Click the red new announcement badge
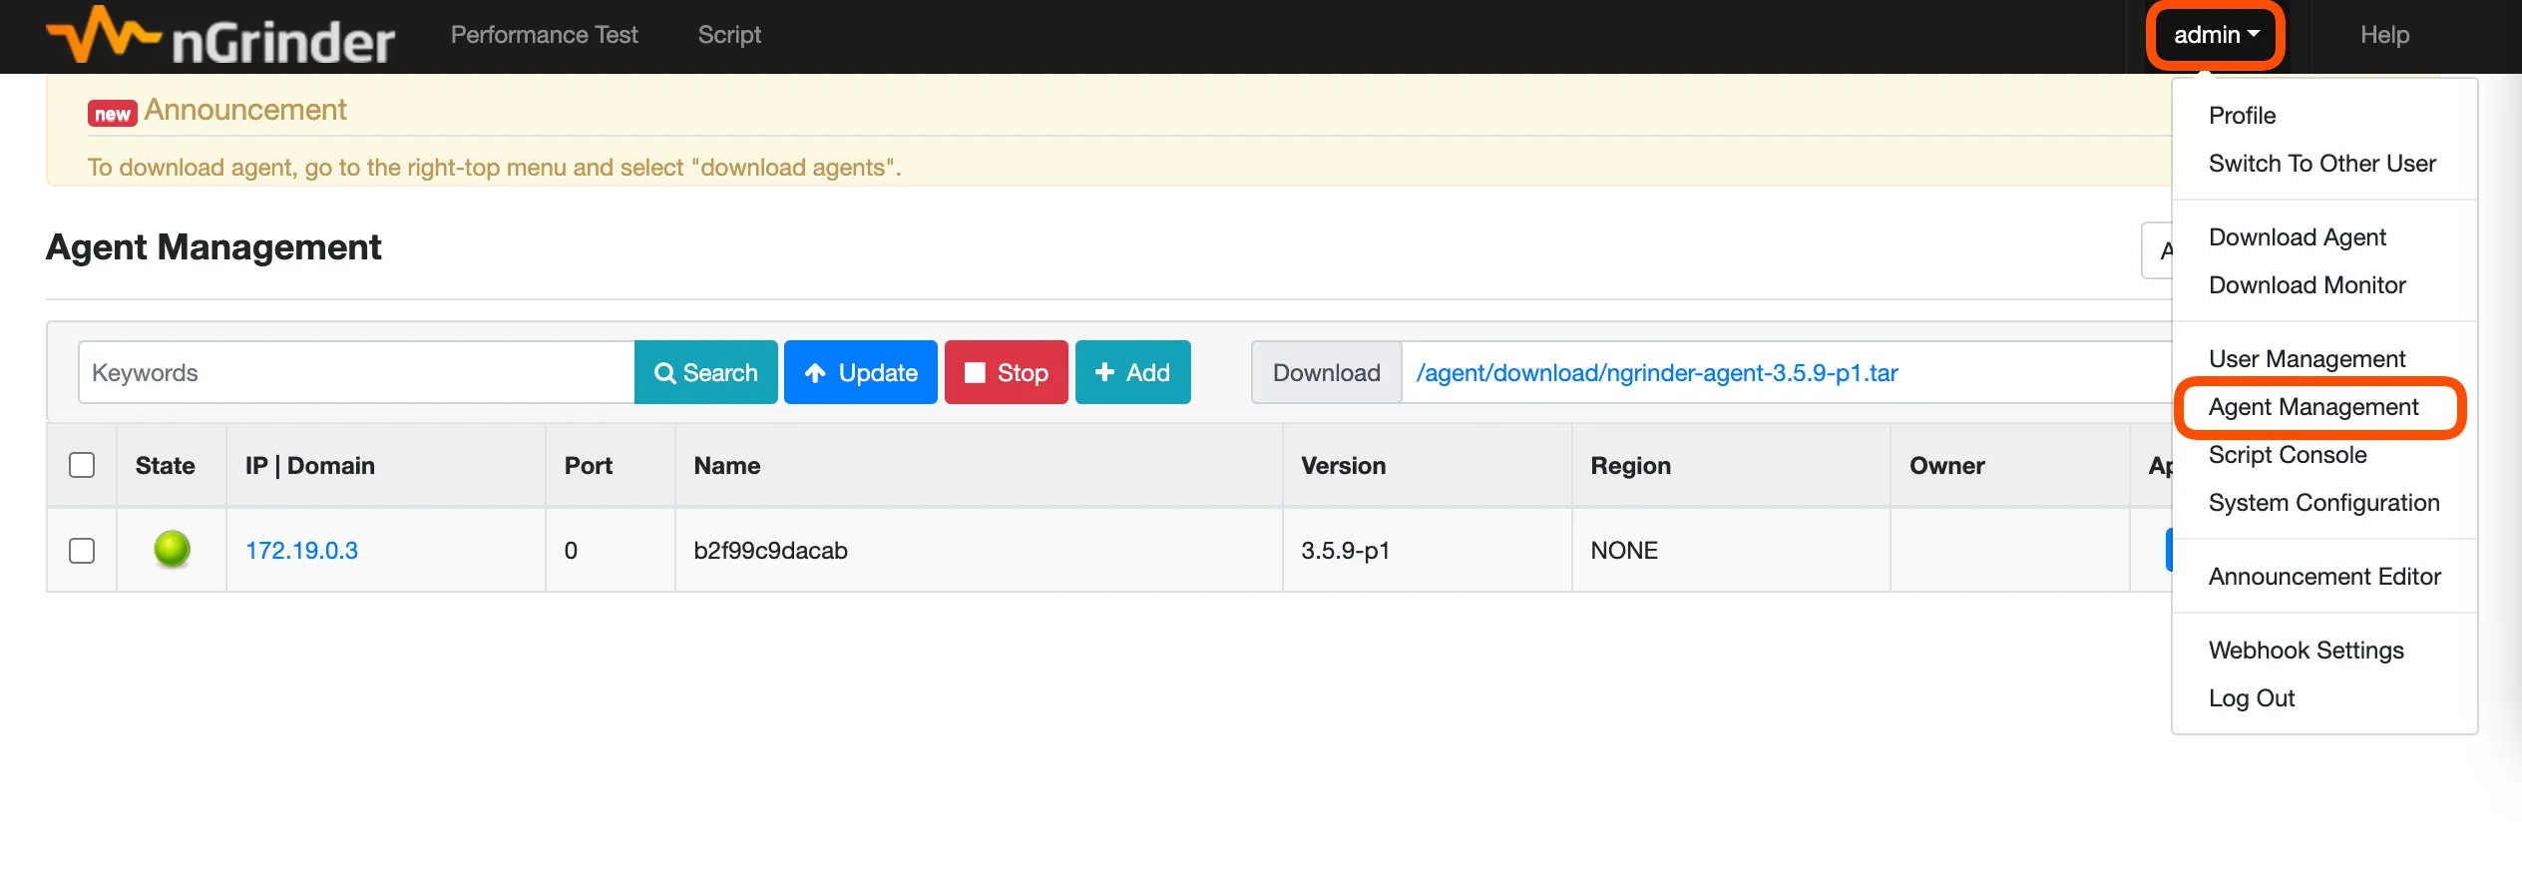 click(112, 114)
